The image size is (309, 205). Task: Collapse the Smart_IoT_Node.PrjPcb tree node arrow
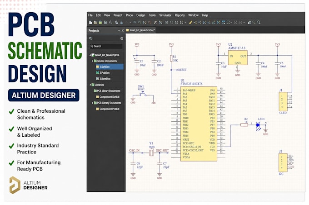90,55
